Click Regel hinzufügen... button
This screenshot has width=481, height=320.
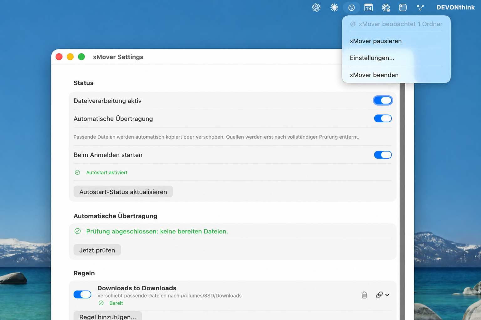[x=108, y=316]
